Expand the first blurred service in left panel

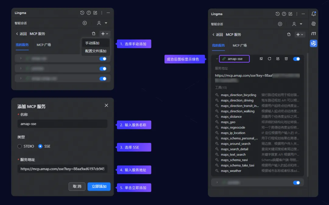pyautogui.click(x=21, y=58)
